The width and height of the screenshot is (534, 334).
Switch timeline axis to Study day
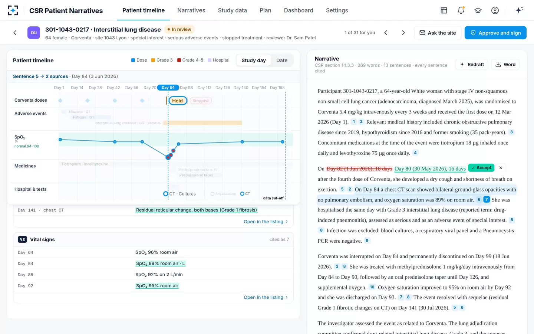254,60
